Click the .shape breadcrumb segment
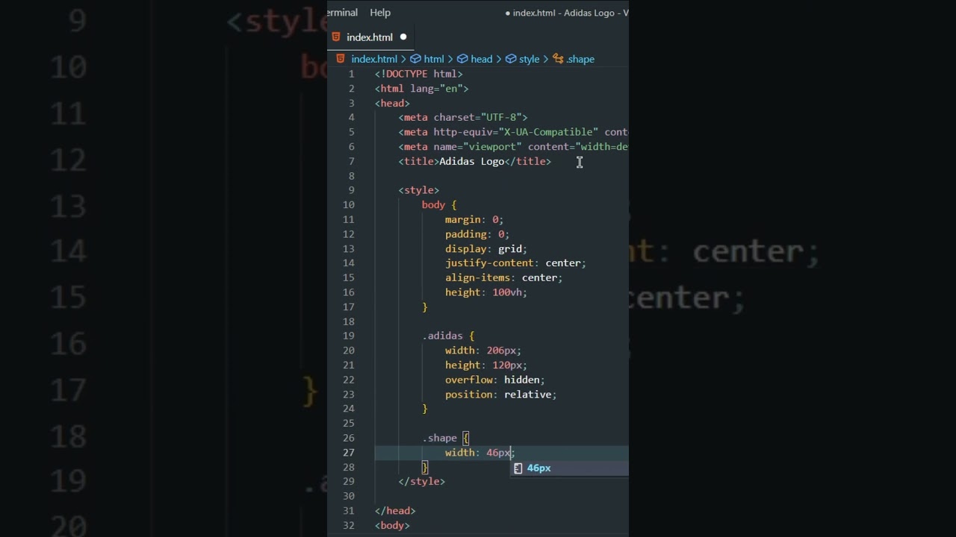This screenshot has width=956, height=537. pyautogui.click(x=580, y=59)
